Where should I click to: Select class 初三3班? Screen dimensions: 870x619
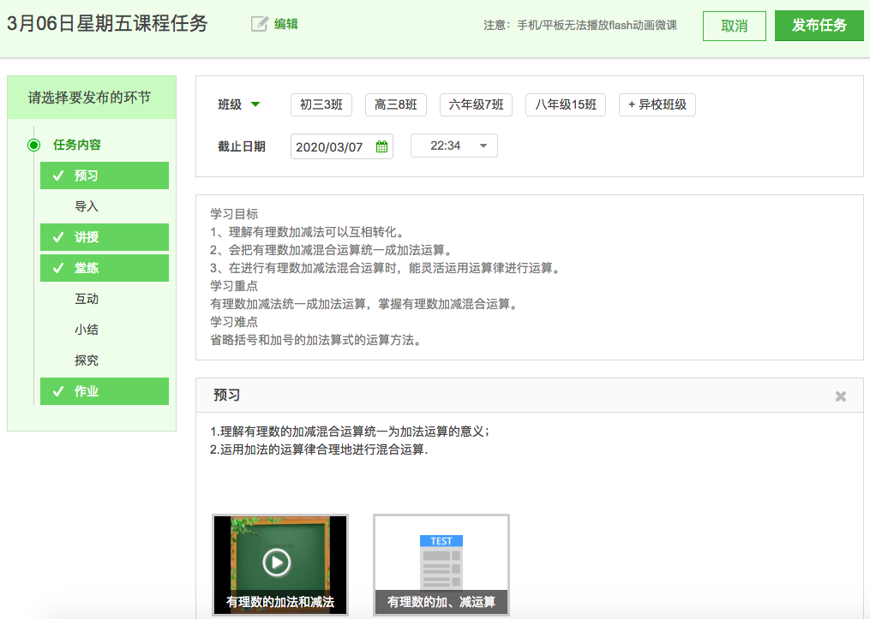click(x=321, y=104)
